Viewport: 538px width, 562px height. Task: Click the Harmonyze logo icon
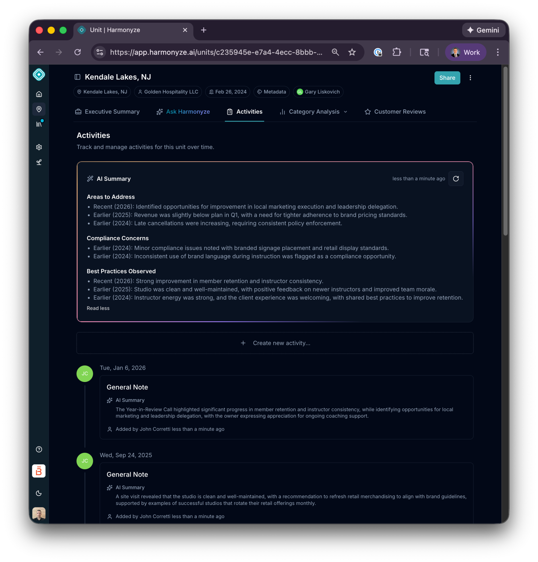click(39, 75)
